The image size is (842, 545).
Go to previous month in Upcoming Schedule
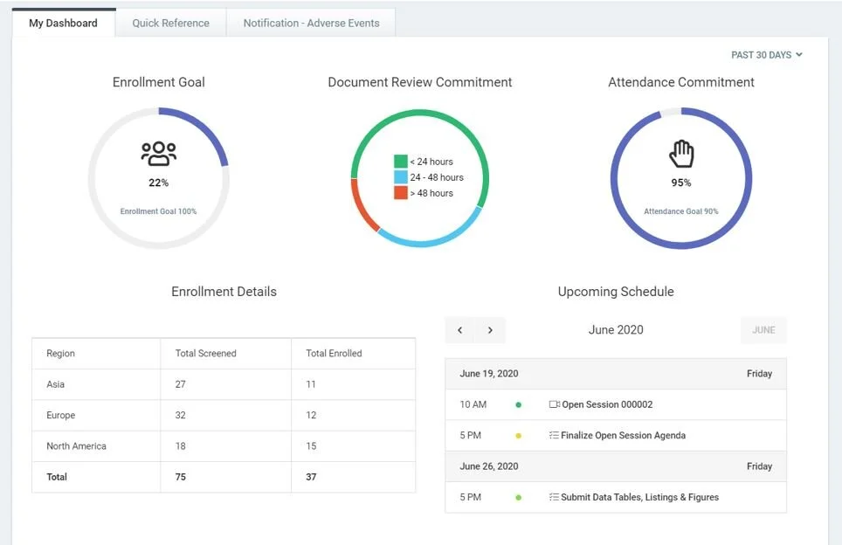click(x=459, y=330)
